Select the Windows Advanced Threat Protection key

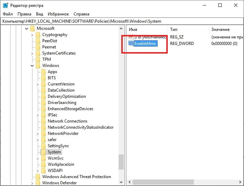77,177
